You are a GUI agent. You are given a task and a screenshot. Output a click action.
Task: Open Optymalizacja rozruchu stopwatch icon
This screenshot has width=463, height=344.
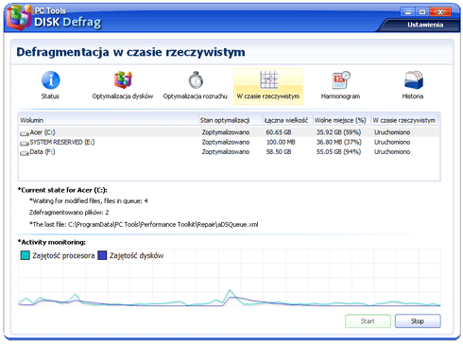196,80
